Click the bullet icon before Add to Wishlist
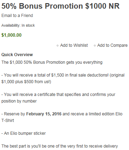 [57, 46]
